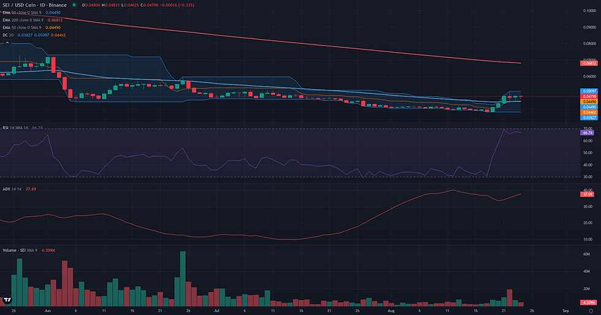Viewport: 601px width, 315px height.
Task: Click the 0.08000 price scale label
Action: (x=589, y=43)
